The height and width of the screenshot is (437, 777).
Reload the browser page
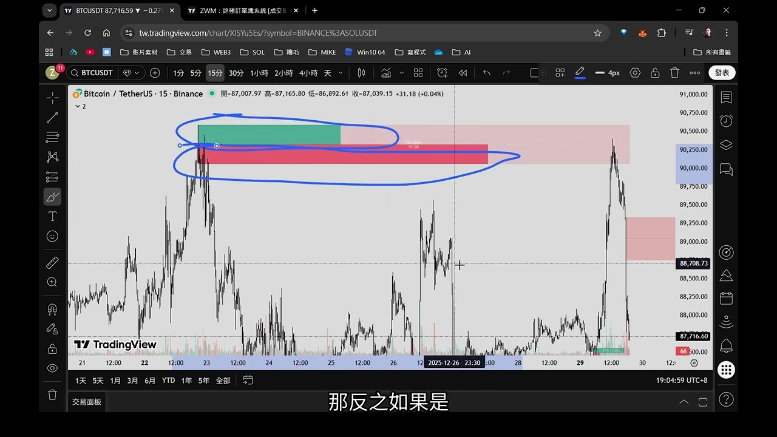coord(87,33)
